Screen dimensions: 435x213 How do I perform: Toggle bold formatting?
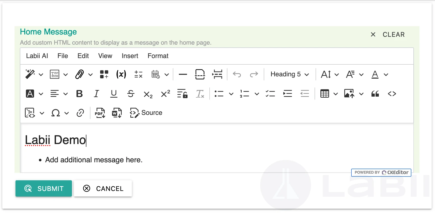pos(79,94)
